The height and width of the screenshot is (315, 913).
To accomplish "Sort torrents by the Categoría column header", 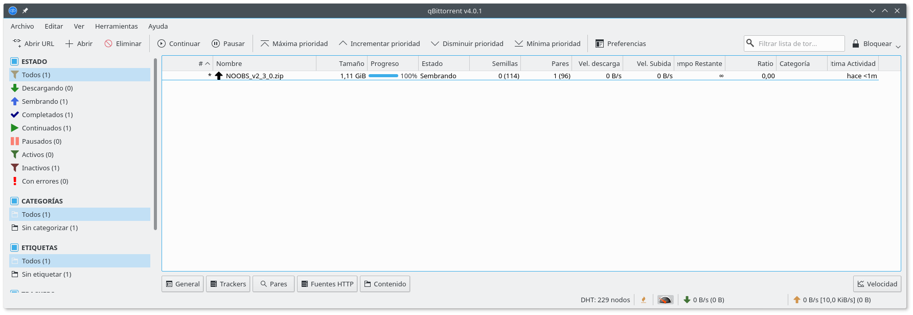I will 802,63.
